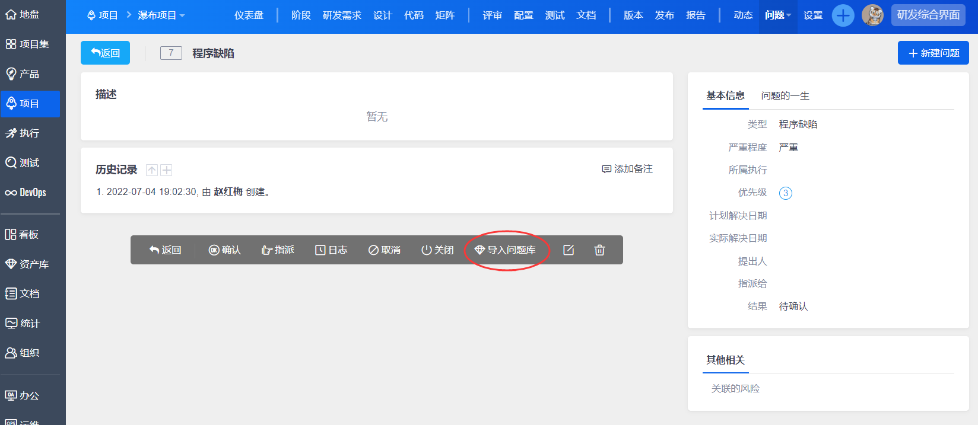Click 导入问题库 in the action bar
The image size is (978, 425).
(x=506, y=250)
